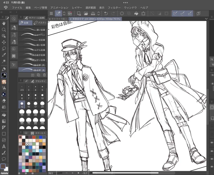This screenshot has width=214, height=175.
Task: Select the Zoom magnifier tool
Action: [x=4, y=30]
